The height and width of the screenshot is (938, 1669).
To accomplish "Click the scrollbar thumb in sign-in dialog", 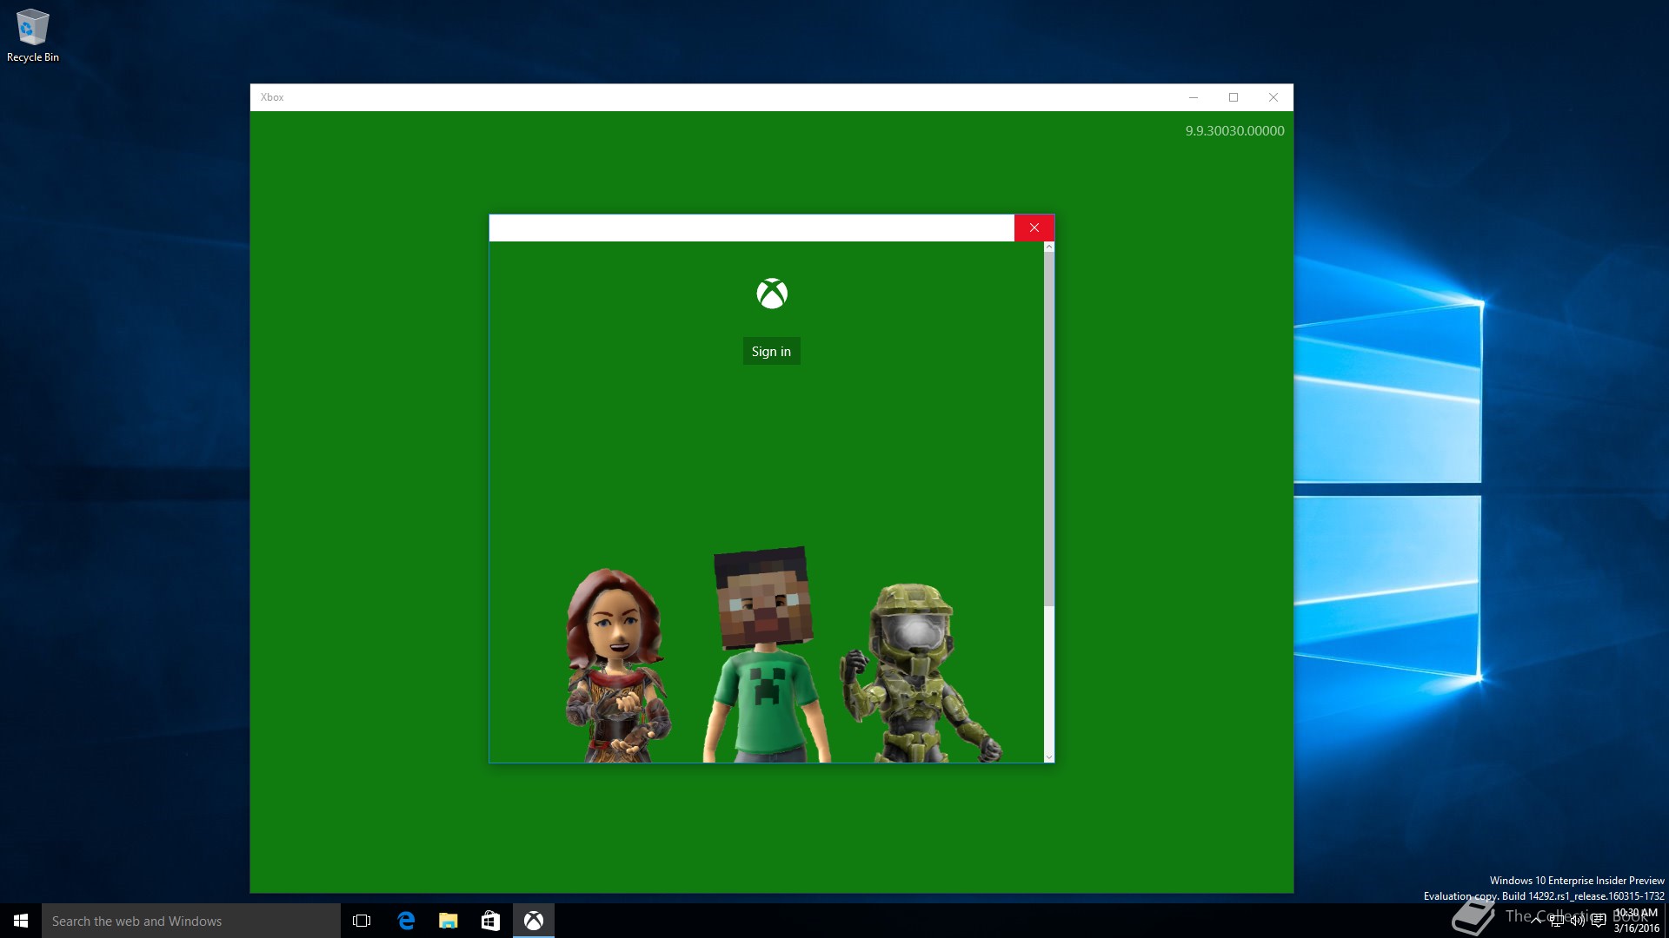I will [x=1049, y=429].
